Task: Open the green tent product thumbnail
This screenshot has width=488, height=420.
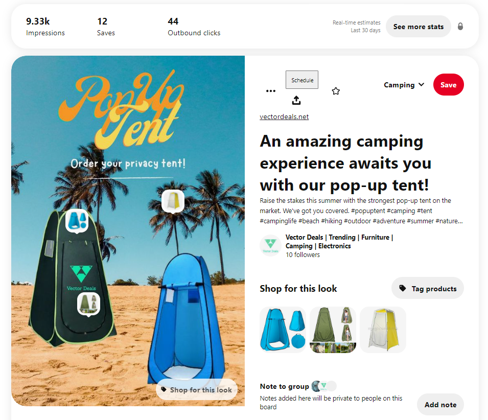Action: click(333, 330)
